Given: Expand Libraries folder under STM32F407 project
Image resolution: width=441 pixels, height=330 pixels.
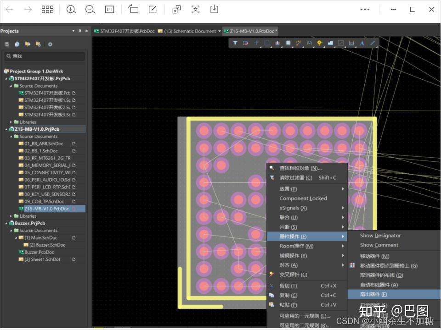Looking at the screenshot, I should [11, 122].
